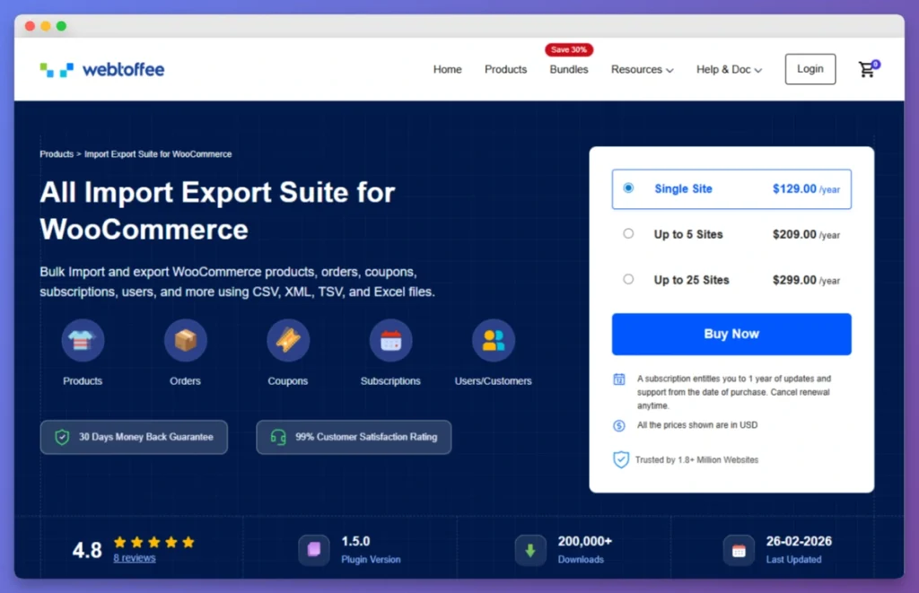Open the 8 reviews link

134,558
